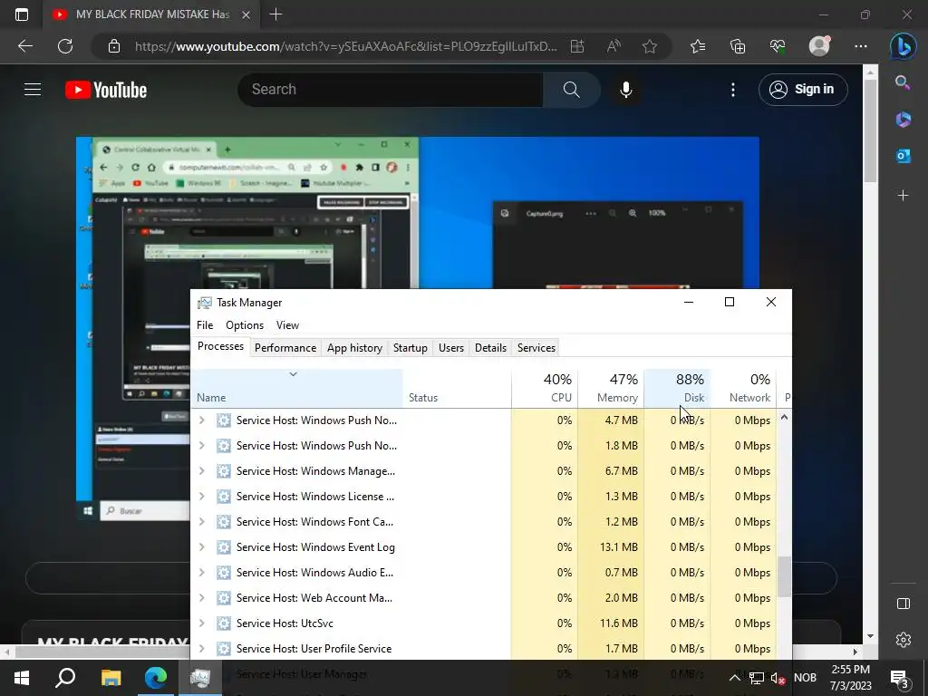The width and height of the screenshot is (928, 696).
Task: Expand Service Host: Windows Event Log row
Action: (202, 547)
